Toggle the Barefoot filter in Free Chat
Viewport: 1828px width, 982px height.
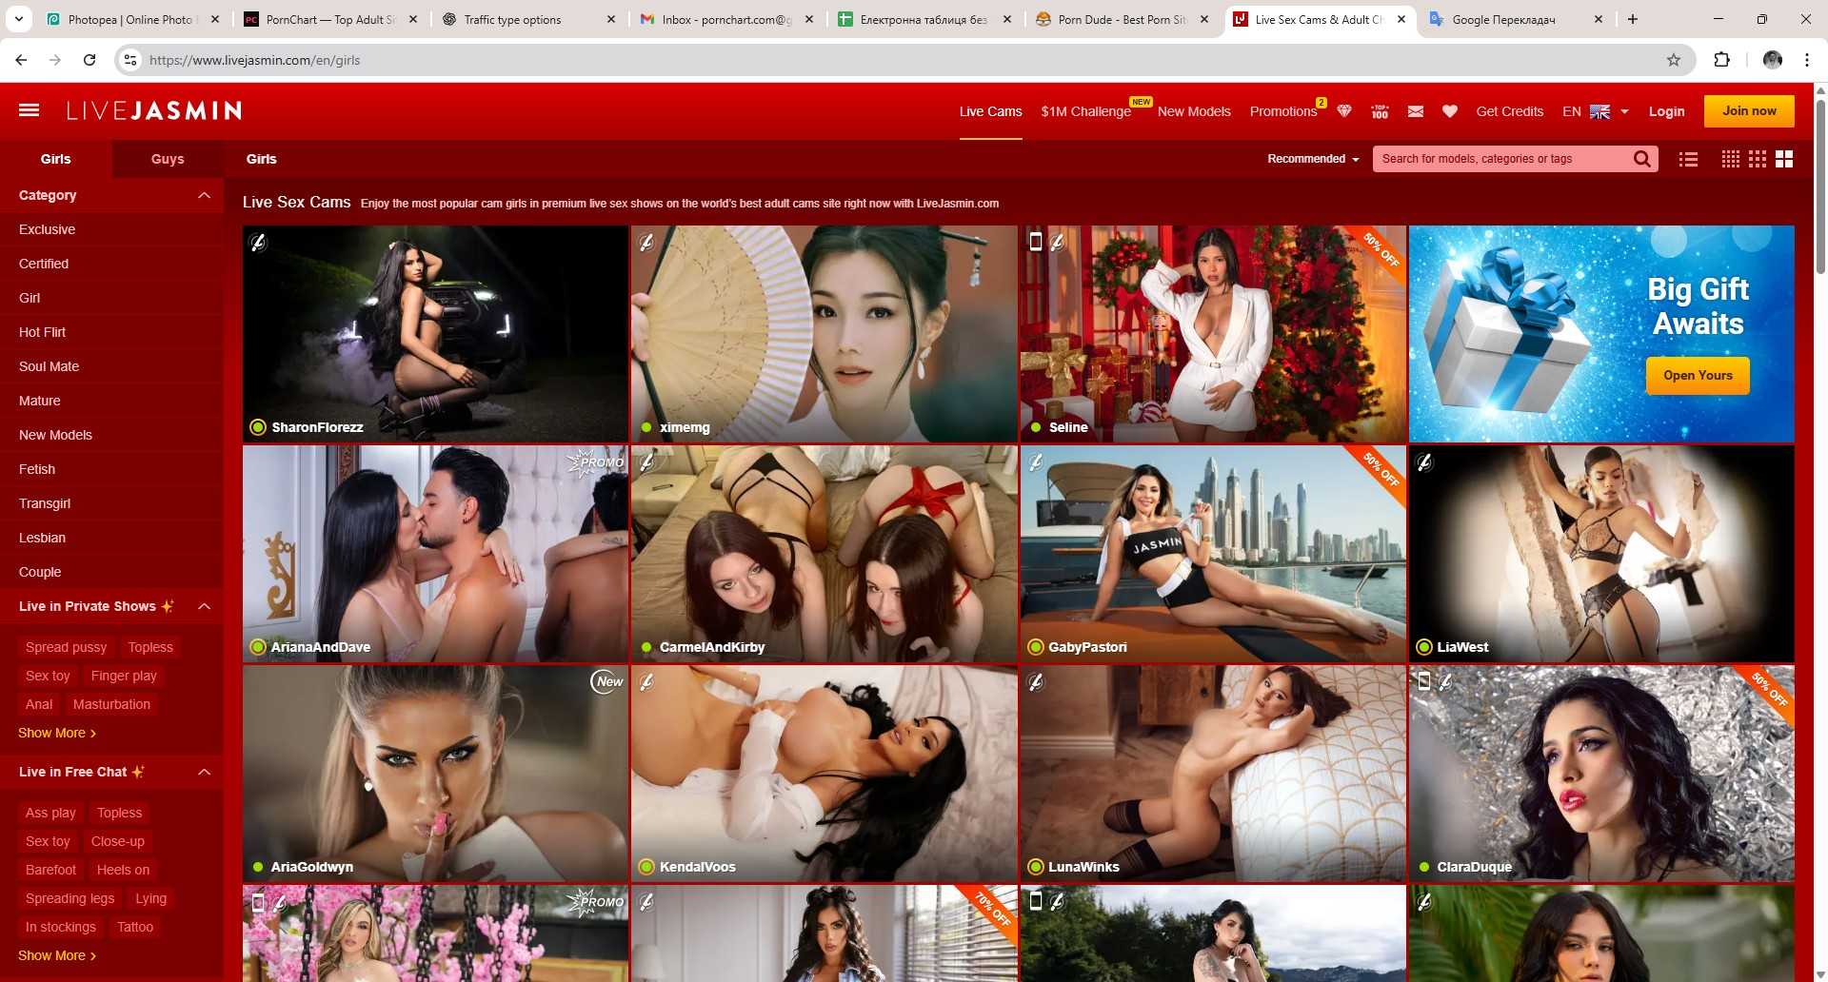click(x=50, y=870)
